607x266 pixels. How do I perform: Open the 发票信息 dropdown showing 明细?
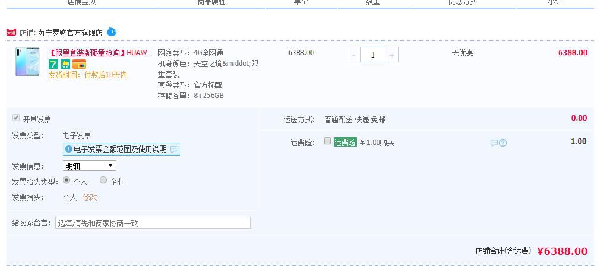pyautogui.click(x=90, y=166)
